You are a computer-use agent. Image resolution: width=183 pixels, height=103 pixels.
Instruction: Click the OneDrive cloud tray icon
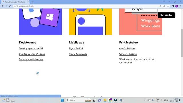point(149,100)
